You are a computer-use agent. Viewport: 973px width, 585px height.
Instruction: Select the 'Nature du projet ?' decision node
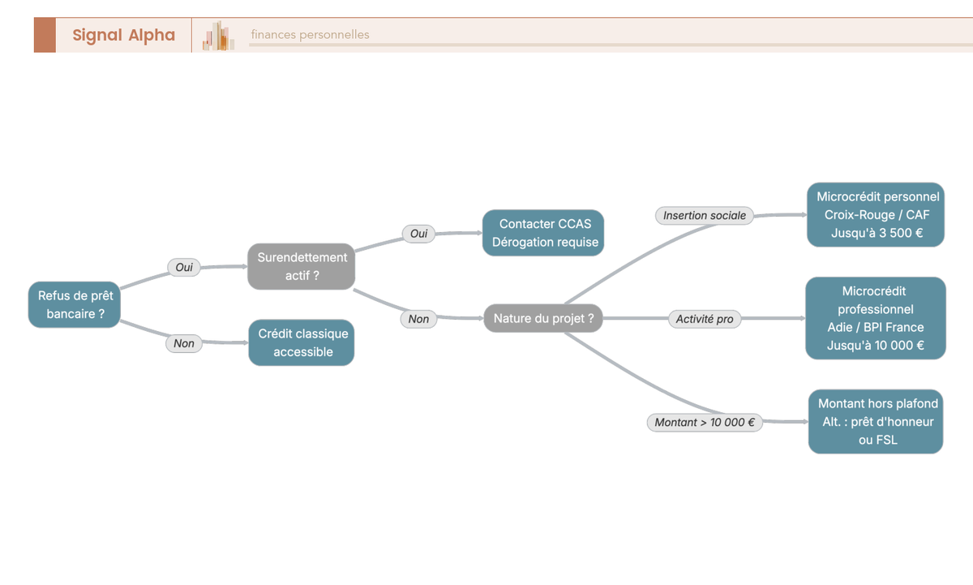point(543,318)
